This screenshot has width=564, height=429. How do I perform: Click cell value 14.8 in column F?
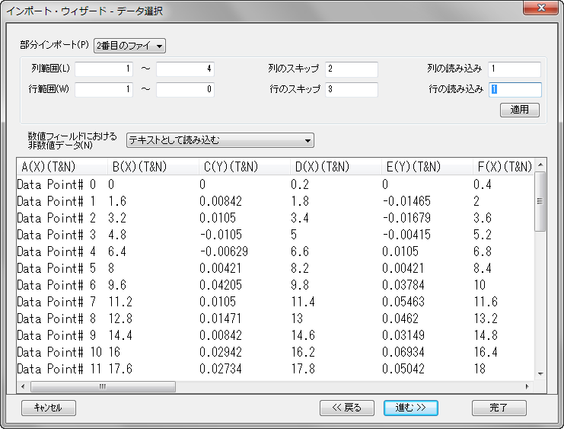486,335
